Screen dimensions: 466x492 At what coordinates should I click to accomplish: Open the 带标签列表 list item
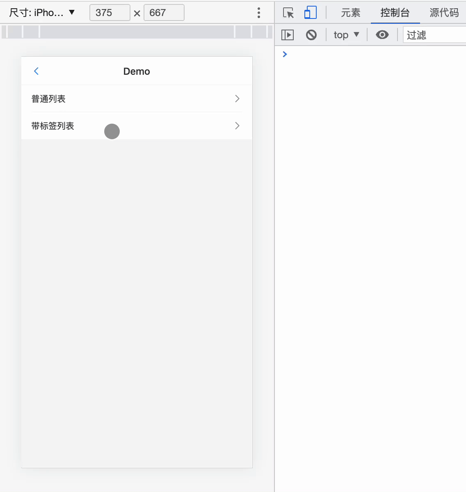pyautogui.click(x=137, y=126)
